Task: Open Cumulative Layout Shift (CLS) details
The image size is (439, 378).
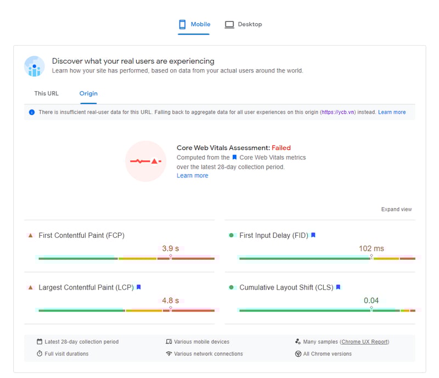Action: (x=286, y=287)
